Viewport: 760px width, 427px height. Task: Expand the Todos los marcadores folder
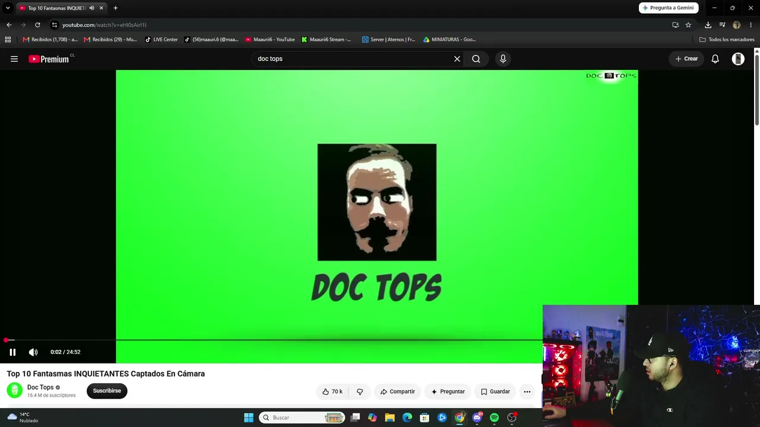click(727, 40)
